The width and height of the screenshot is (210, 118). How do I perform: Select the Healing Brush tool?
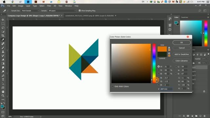(x=3, y=44)
